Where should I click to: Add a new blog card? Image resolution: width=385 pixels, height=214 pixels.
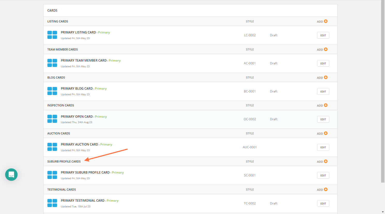(x=322, y=78)
